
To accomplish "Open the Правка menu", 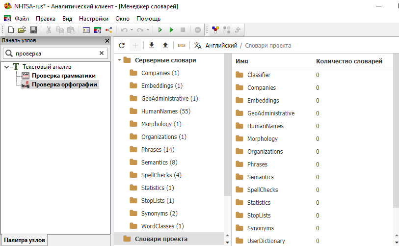I will 46,19.
